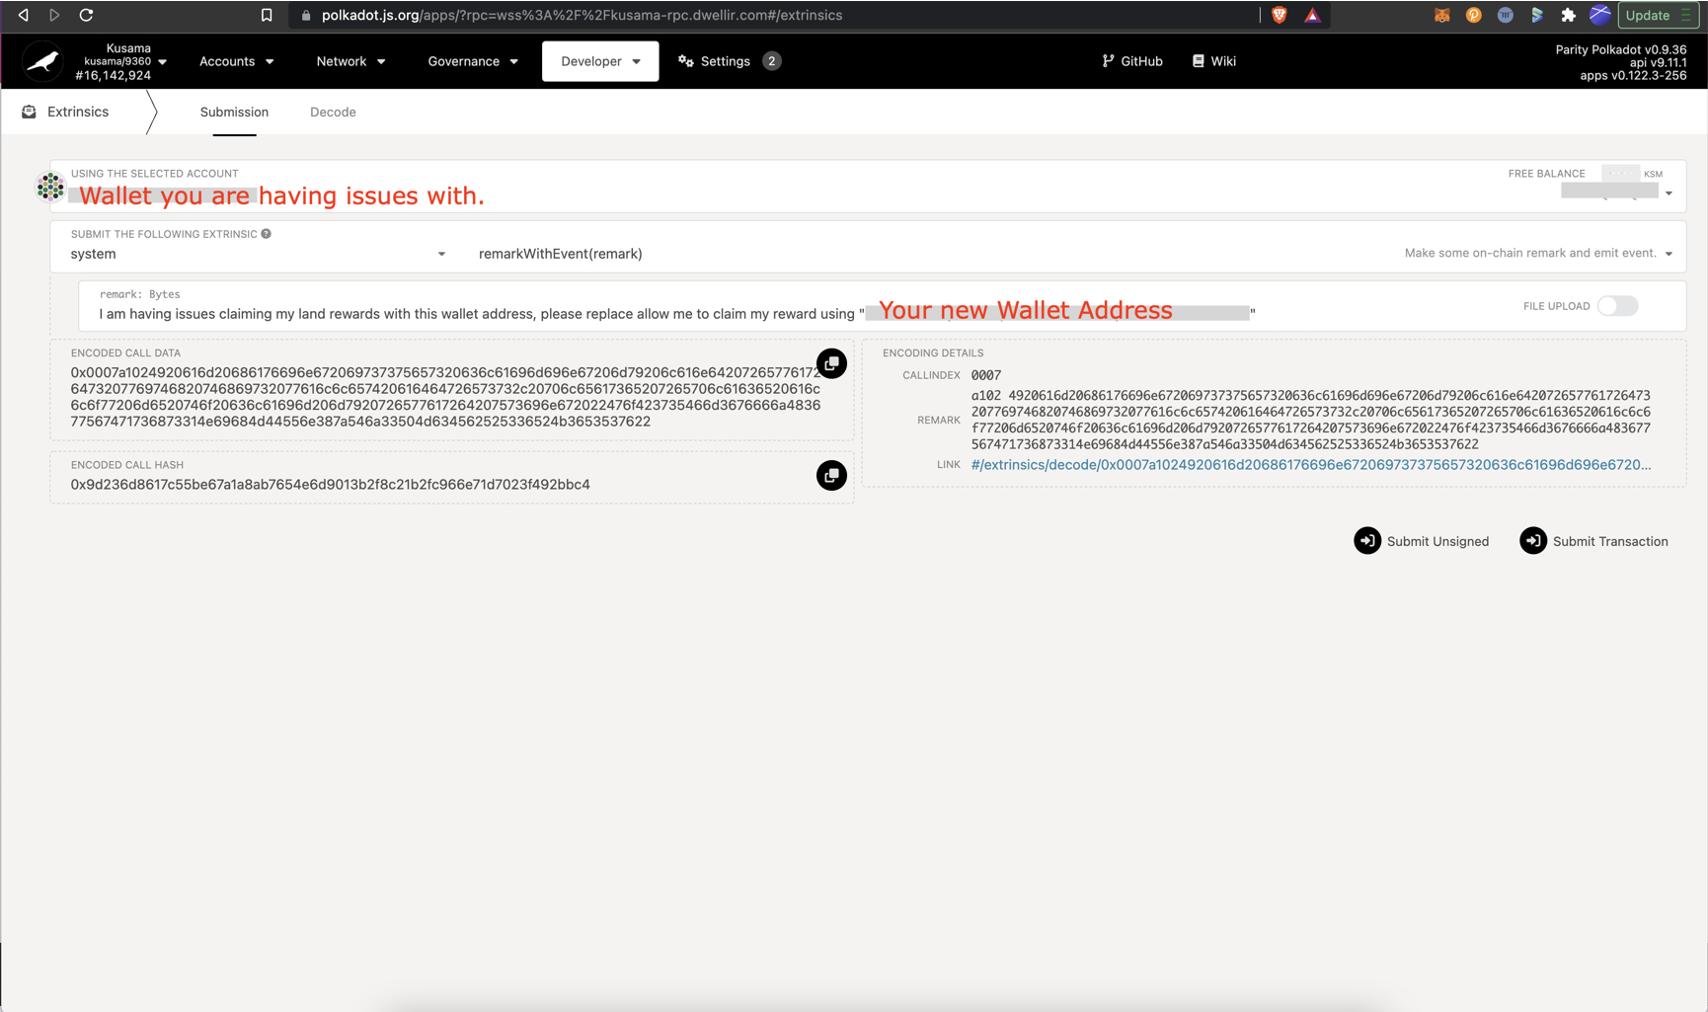Click the Kusama bird logo
Image resolution: width=1708 pixels, height=1012 pixels.
42,61
